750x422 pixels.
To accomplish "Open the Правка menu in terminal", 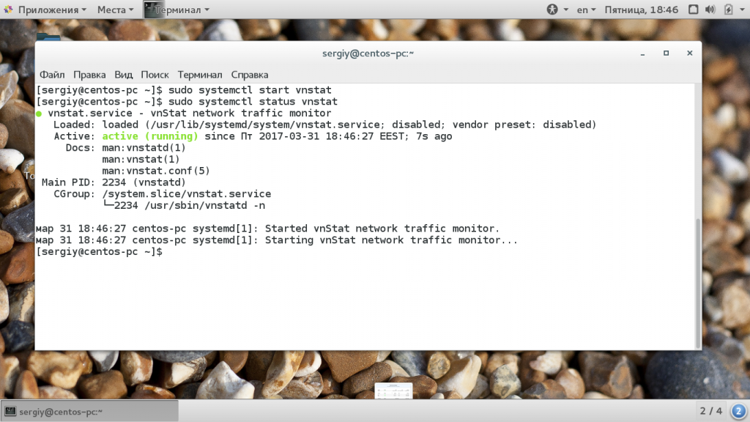I will point(89,75).
